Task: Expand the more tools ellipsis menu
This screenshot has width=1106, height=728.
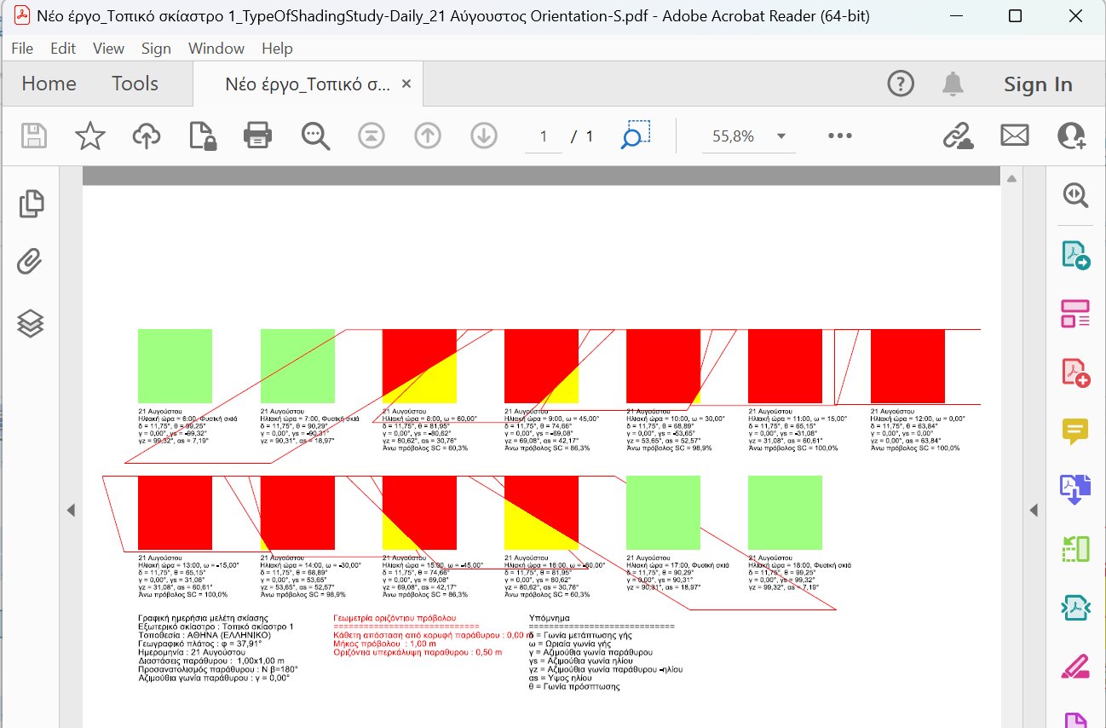Action: [x=839, y=135]
